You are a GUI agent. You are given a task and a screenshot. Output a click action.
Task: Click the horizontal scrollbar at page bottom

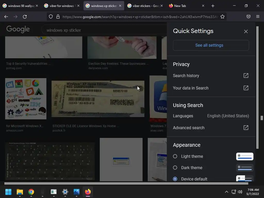[126, 183]
